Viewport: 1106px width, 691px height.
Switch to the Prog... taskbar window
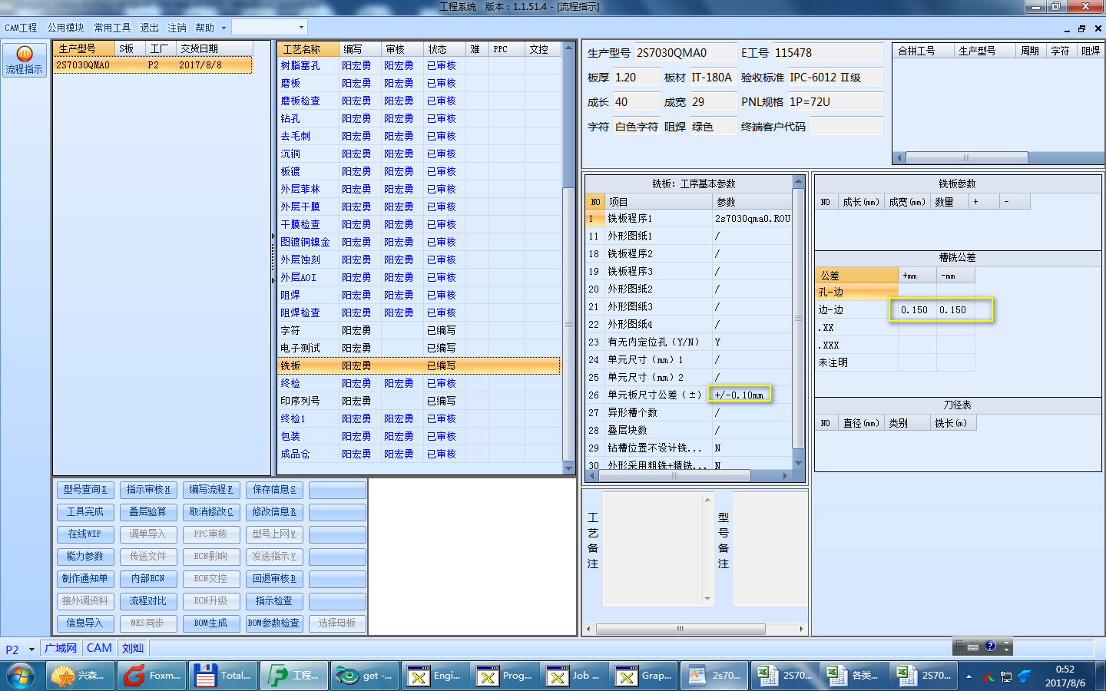[x=505, y=676]
